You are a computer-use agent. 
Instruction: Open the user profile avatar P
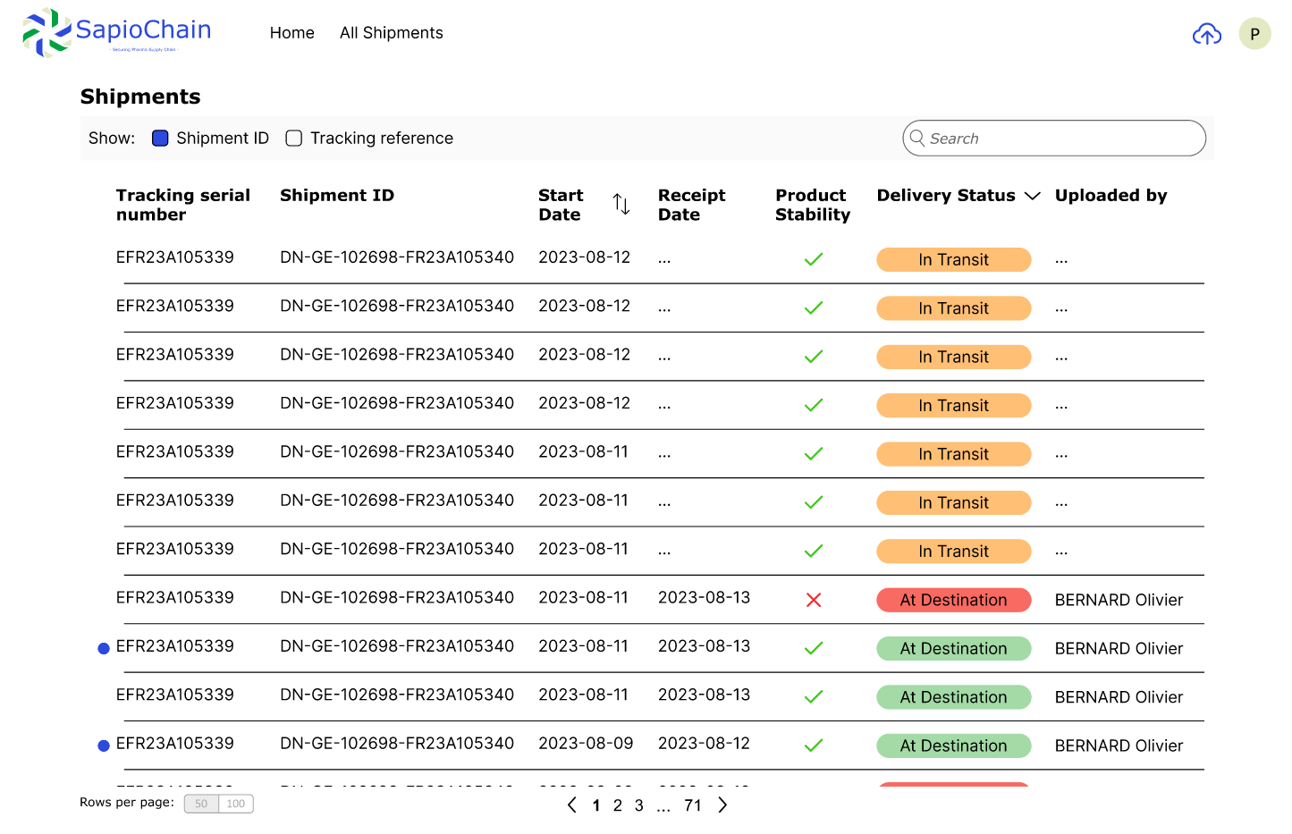pyautogui.click(x=1254, y=34)
